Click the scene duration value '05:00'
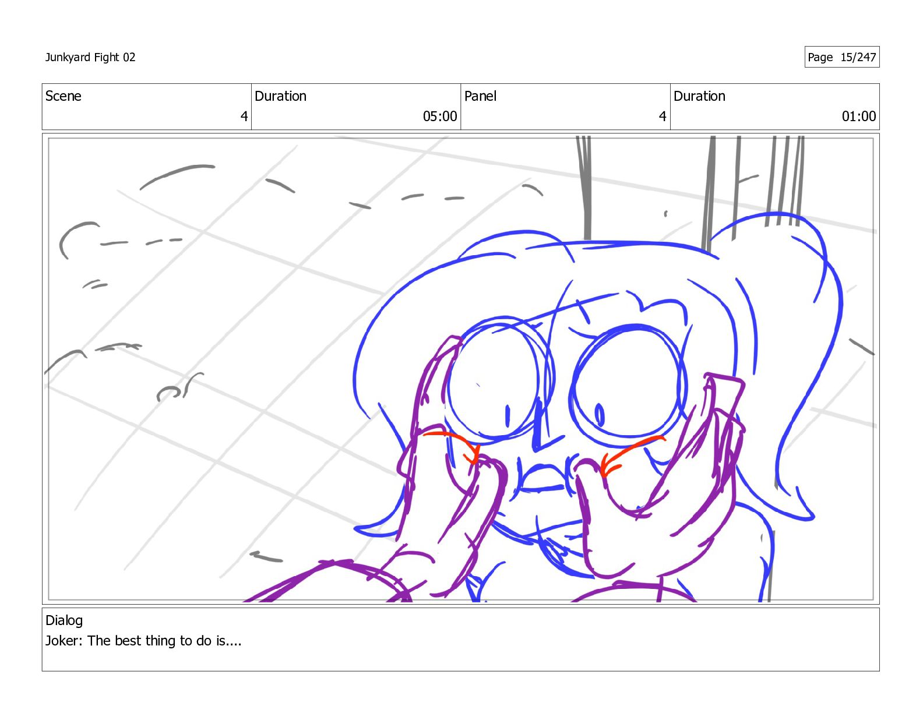 pyautogui.click(x=440, y=117)
